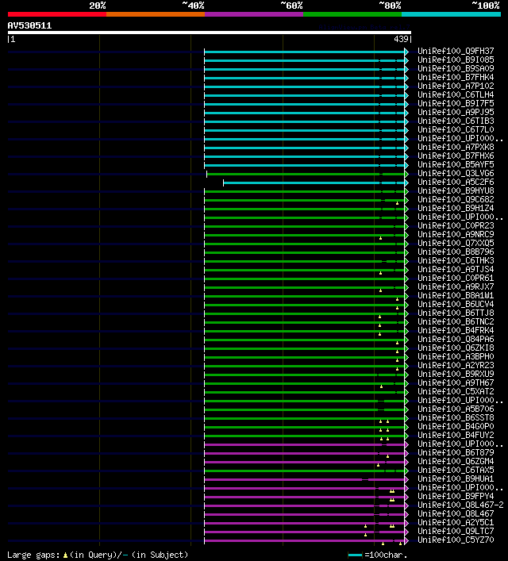Select the UniRef100_B9I7F5 label
This screenshot has height=561, width=508.
point(456,103)
